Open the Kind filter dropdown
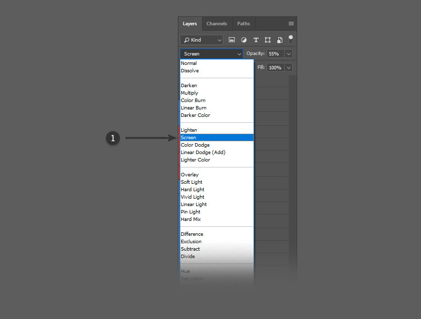This screenshot has width=421, height=319. point(202,40)
